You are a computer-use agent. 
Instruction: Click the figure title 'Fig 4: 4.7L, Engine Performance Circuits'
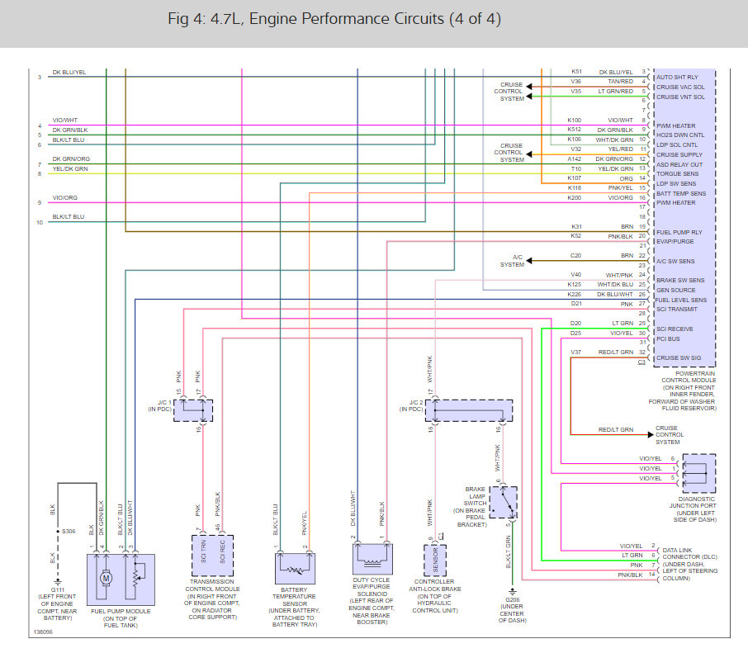pos(334,19)
